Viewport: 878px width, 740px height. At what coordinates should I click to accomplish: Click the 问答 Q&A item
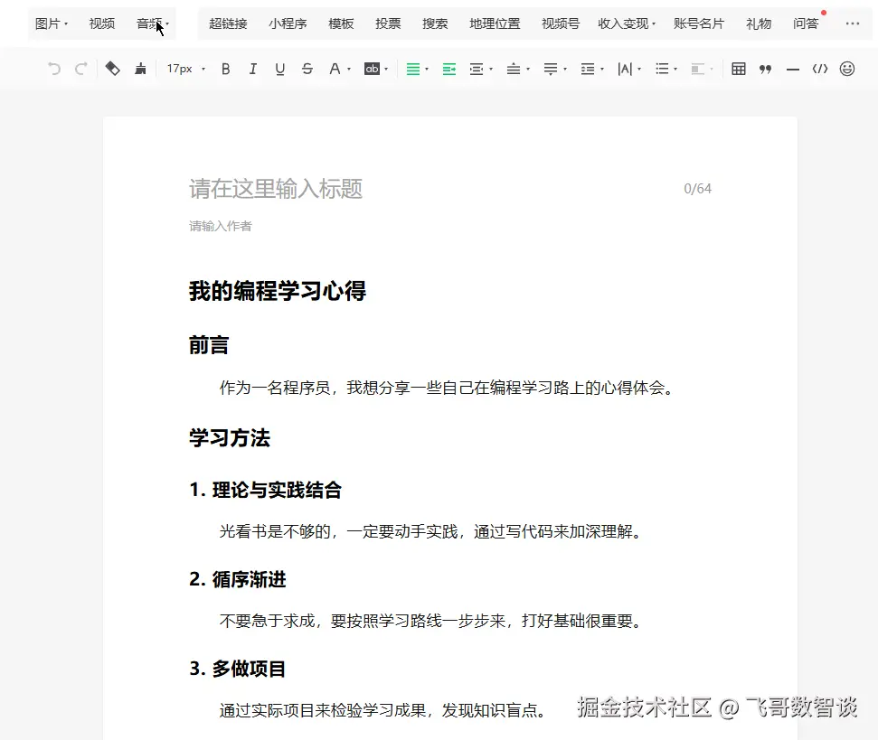(x=806, y=23)
